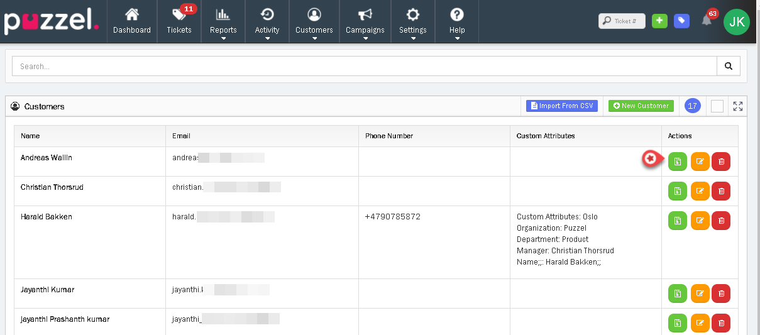Click the green plus new ticket icon
Viewport: 760px width, 335px height.
click(x=659, y=21)
